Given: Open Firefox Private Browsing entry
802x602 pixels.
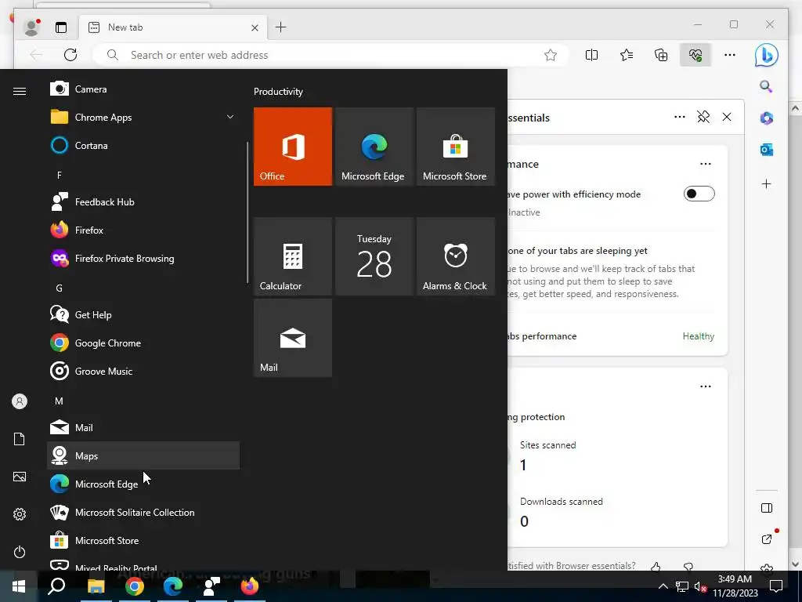Looking at the screenshot, I should pos(143,258).
